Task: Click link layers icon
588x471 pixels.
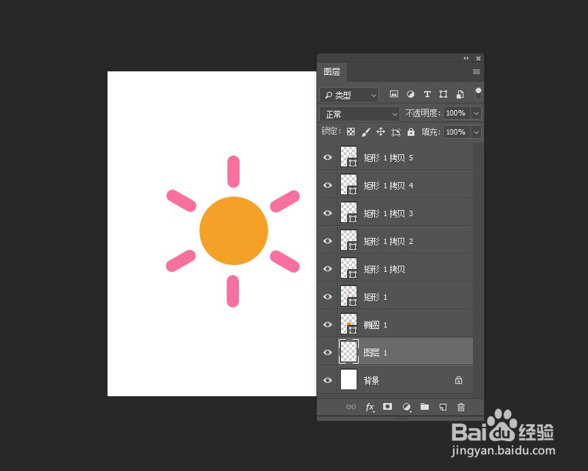Action: 351,407
